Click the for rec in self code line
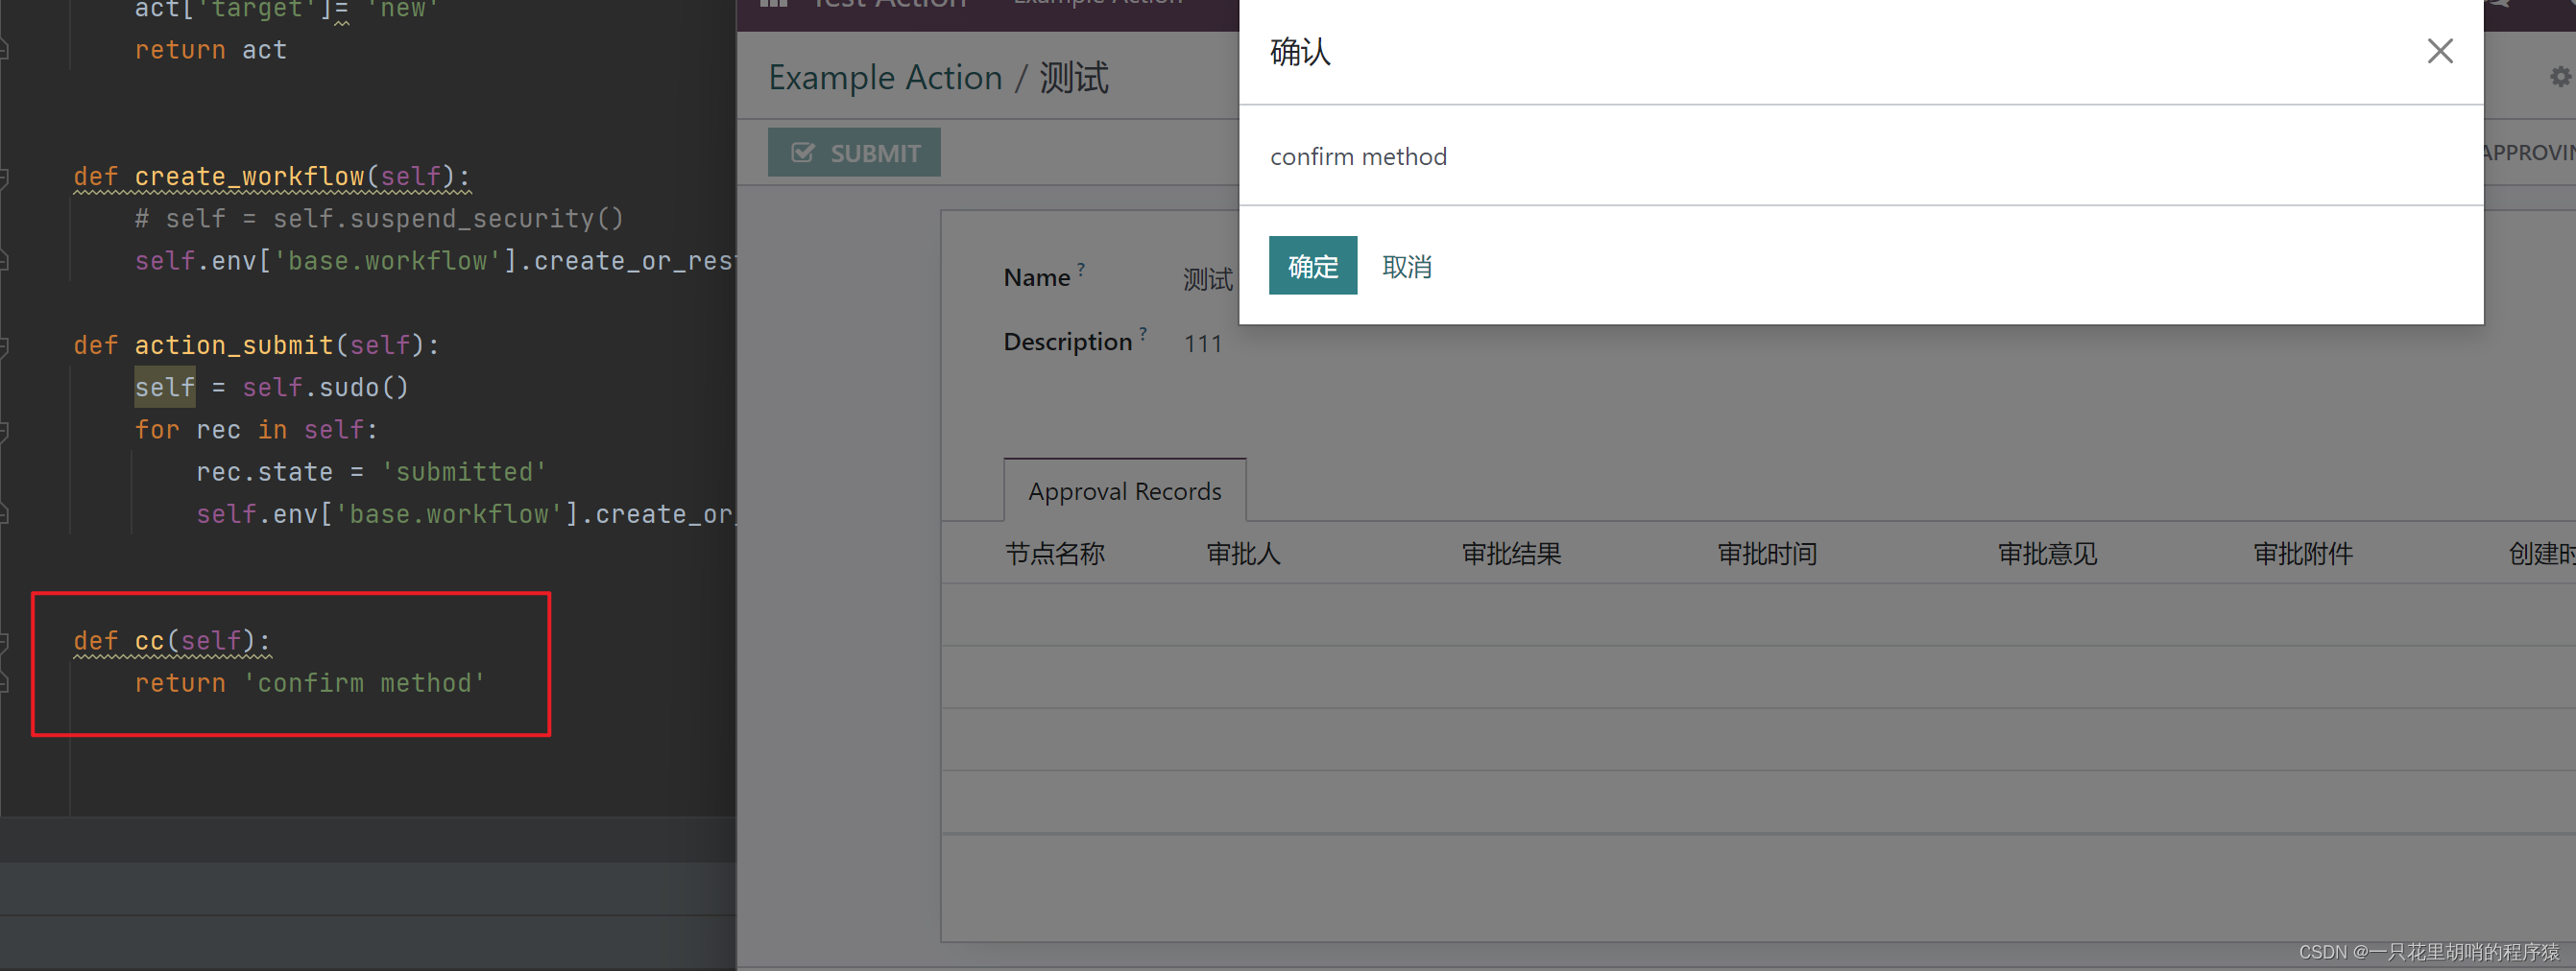 [x=256, y=430]
